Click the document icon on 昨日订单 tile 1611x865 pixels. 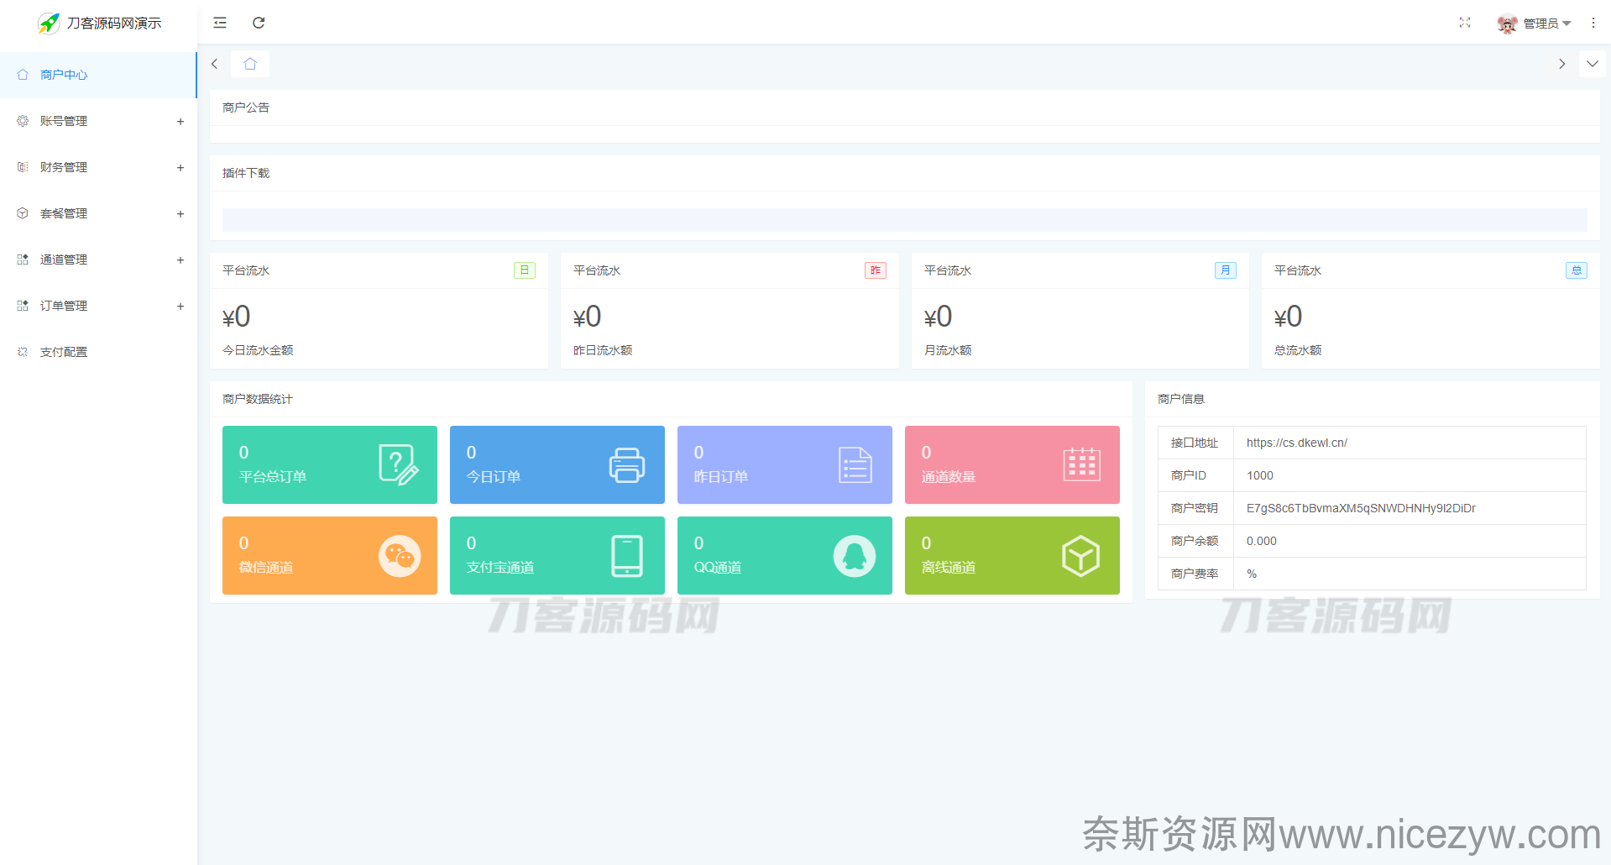[x=855, y=465]
